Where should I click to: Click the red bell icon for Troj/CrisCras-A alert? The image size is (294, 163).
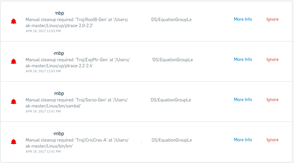tap(13, 142)
